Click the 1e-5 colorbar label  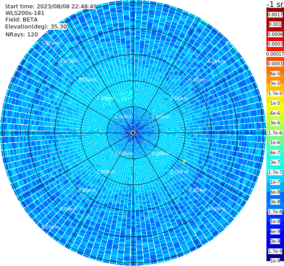tap(275, 103)
